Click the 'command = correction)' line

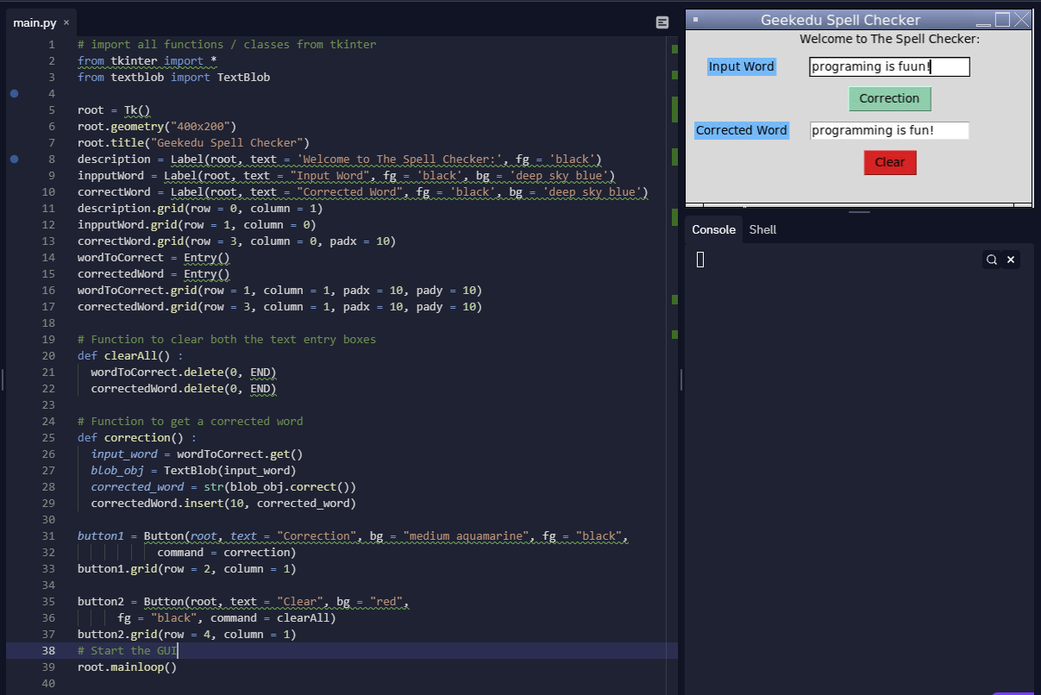coord(227,552)
